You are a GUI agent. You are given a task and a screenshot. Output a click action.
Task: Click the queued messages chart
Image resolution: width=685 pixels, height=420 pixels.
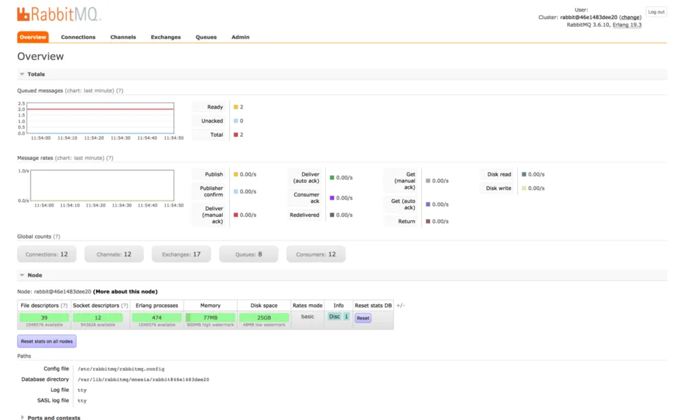101,118
